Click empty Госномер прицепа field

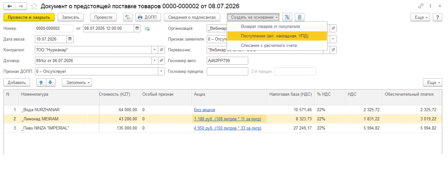tap(227, 71)
